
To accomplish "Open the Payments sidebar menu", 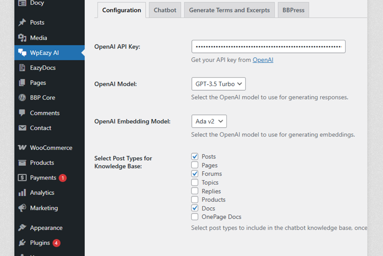I will pos(50,178).
